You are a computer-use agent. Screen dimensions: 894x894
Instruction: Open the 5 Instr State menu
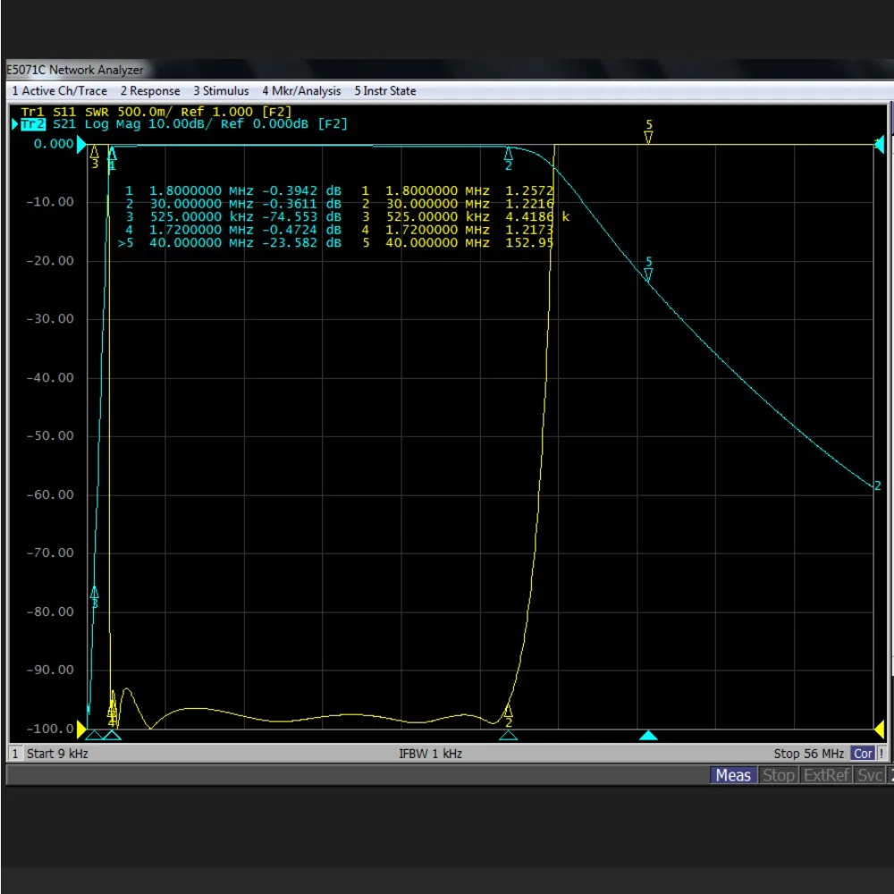tap(384, 90)
